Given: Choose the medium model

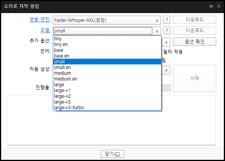Looking at the screenshot, I should tap(107, 73).
